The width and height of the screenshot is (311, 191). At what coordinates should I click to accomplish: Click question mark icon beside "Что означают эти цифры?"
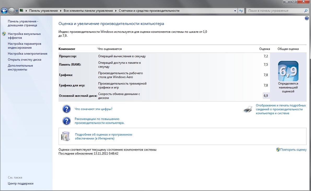click(67, 109)
